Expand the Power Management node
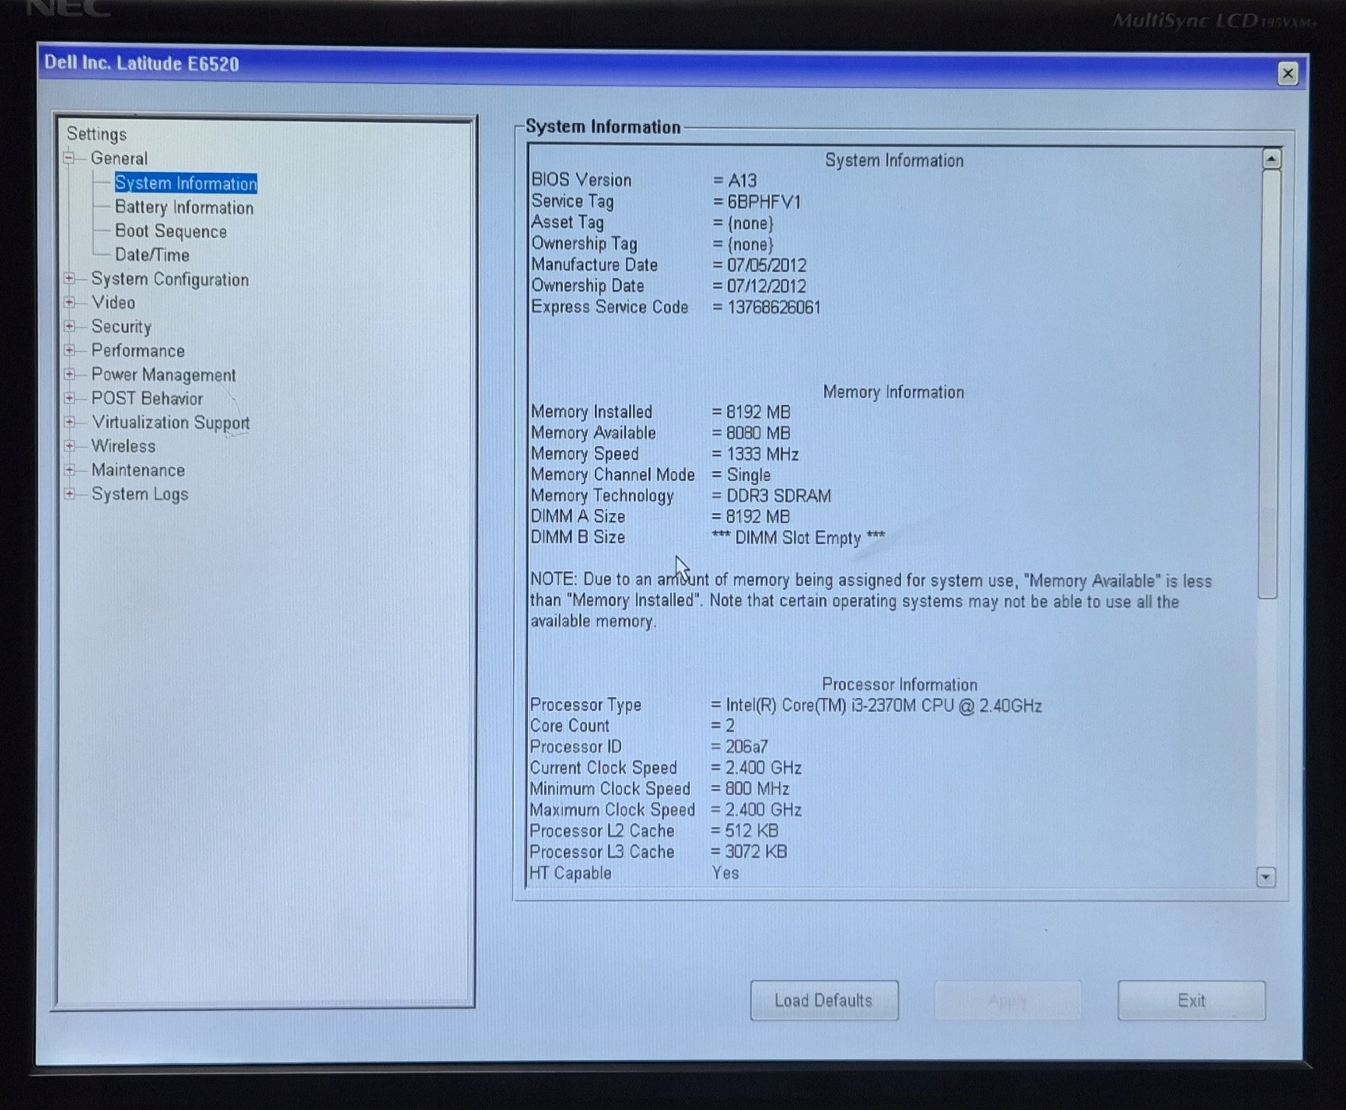1346x1110 pixels. [70, 373]
